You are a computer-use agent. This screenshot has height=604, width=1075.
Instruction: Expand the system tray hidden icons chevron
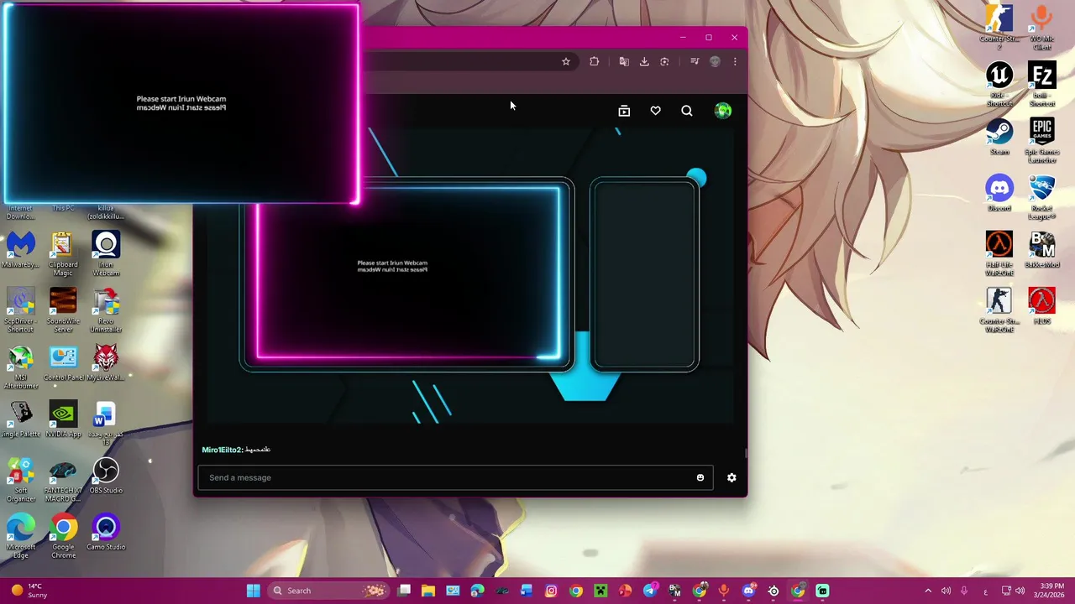click(x=928, y=591)
